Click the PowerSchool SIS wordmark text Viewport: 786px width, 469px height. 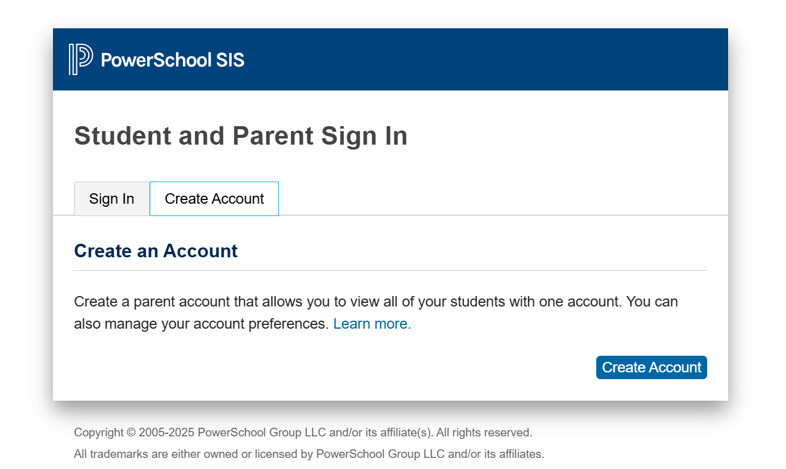[x=172, y=60]
